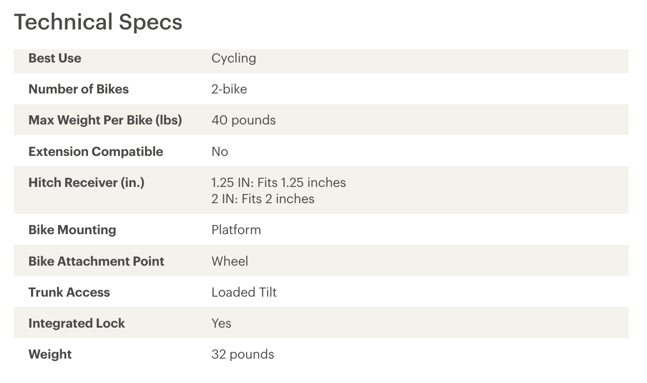Click the Wheel value
647x383 pixels.
[x=230, y=261]
